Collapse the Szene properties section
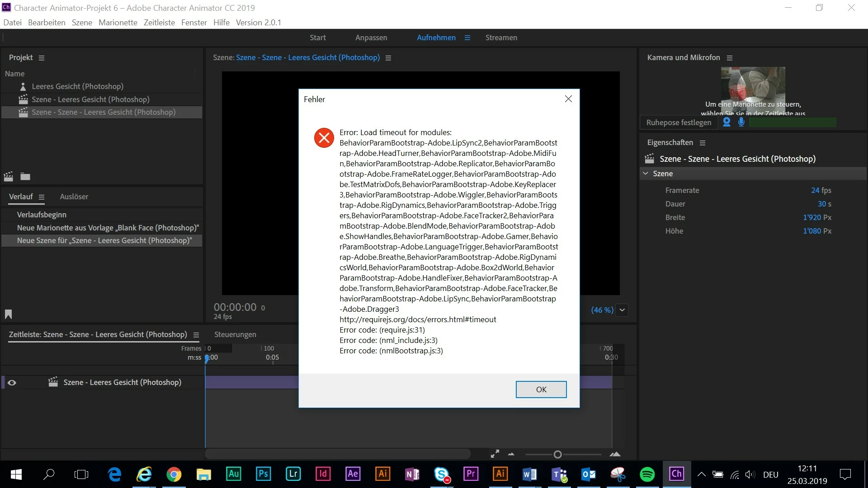The image size is (868, 488). click(x=646, y=174)
